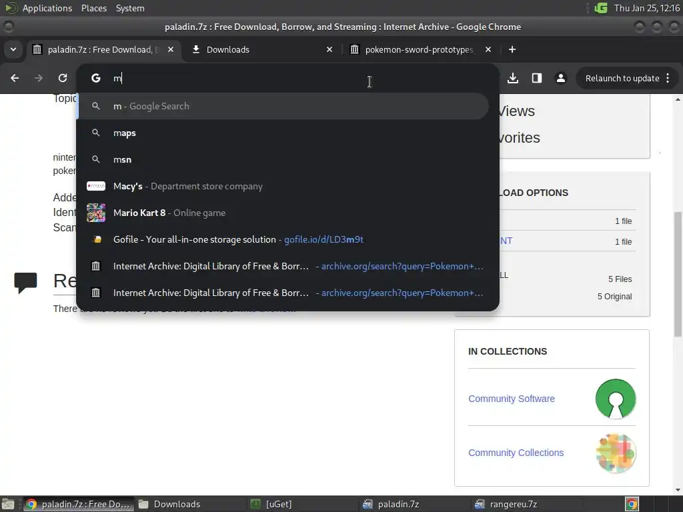The height and width of the screenshot is (512, 683).
Task: Switch to the paladin.7z tab
Action: (x=103, y=49)
